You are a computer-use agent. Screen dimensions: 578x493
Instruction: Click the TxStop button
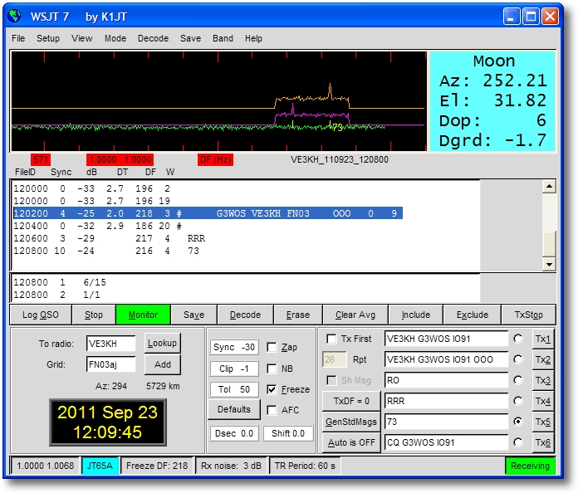coord(529,315)
